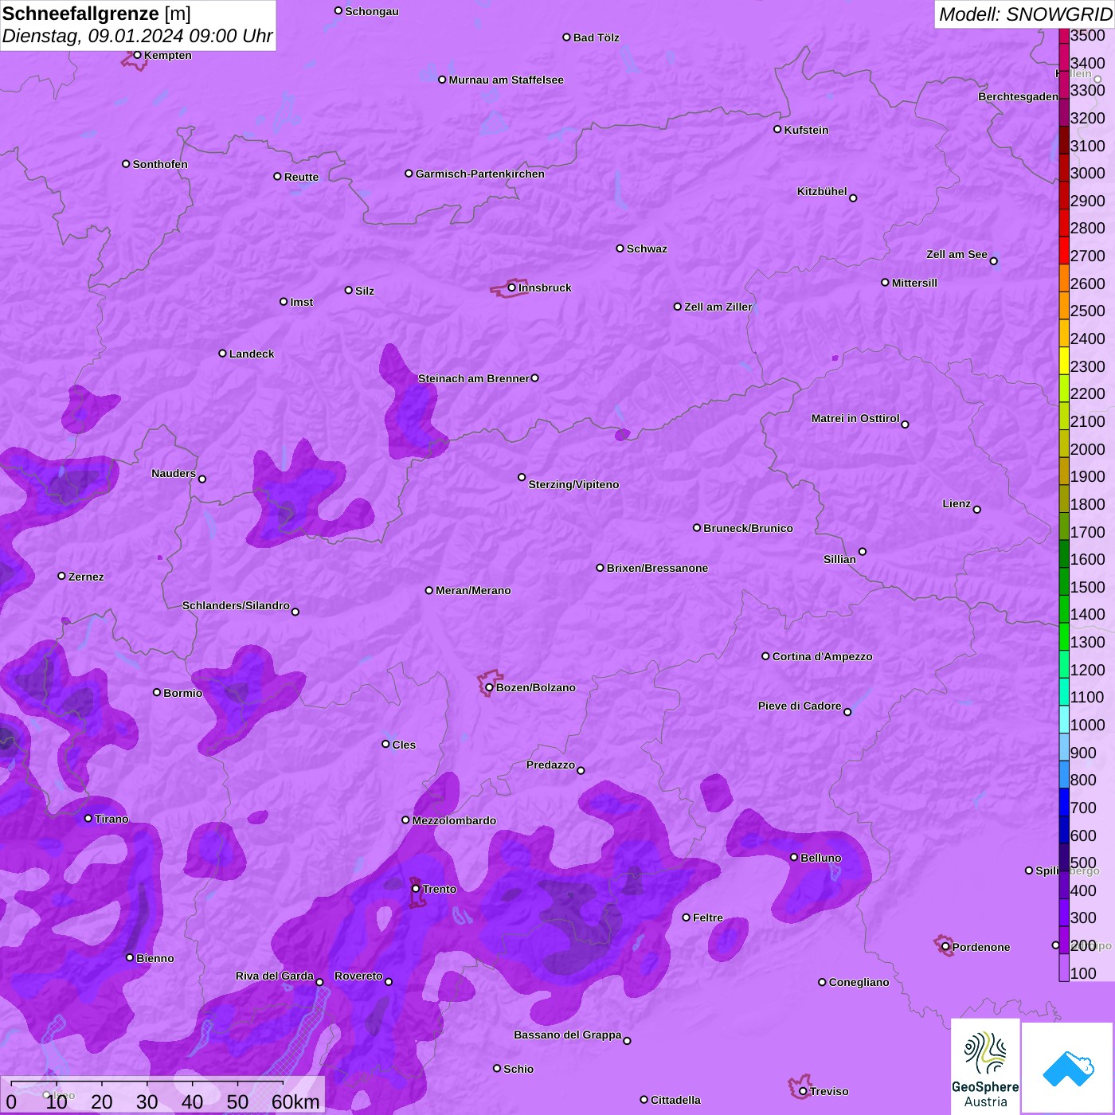Click the 1000 m cyan legend color
Viewport: 1115px width, 1115px height.
click(1064, 719)
